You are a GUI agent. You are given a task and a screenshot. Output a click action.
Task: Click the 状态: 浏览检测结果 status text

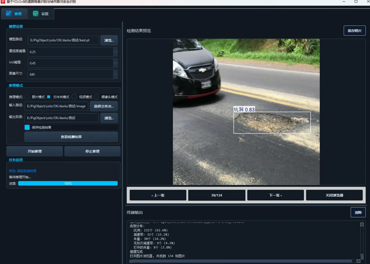[23, 171]
